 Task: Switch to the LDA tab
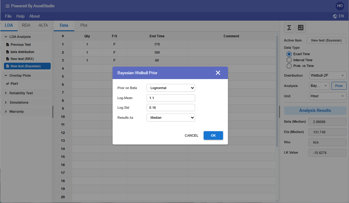pyautogui.click(x=9, y=25)
